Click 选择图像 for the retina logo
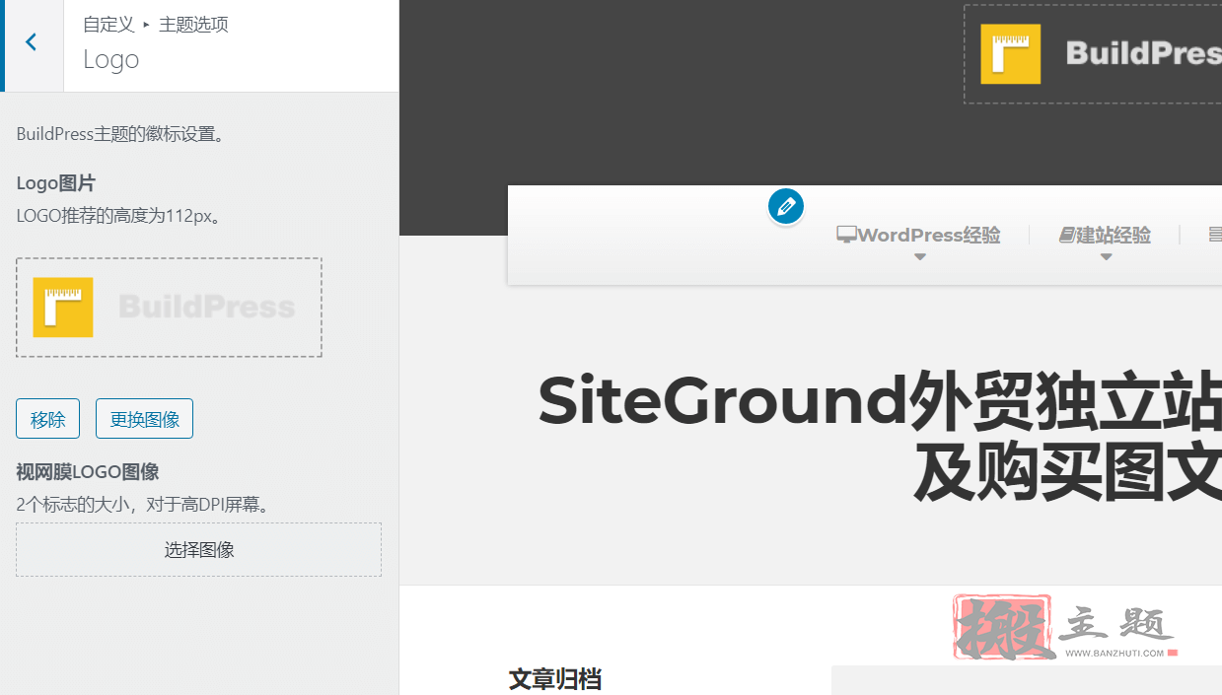This screenshot has width=1222, height=695. (x=198, y=550)
